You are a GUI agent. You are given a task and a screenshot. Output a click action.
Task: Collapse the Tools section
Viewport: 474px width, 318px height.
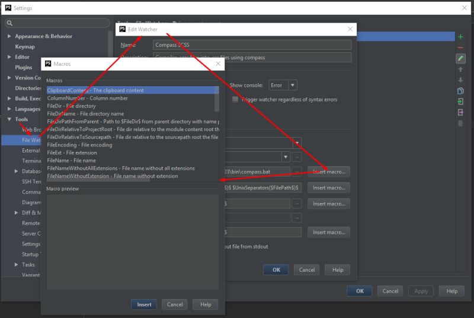9,119
